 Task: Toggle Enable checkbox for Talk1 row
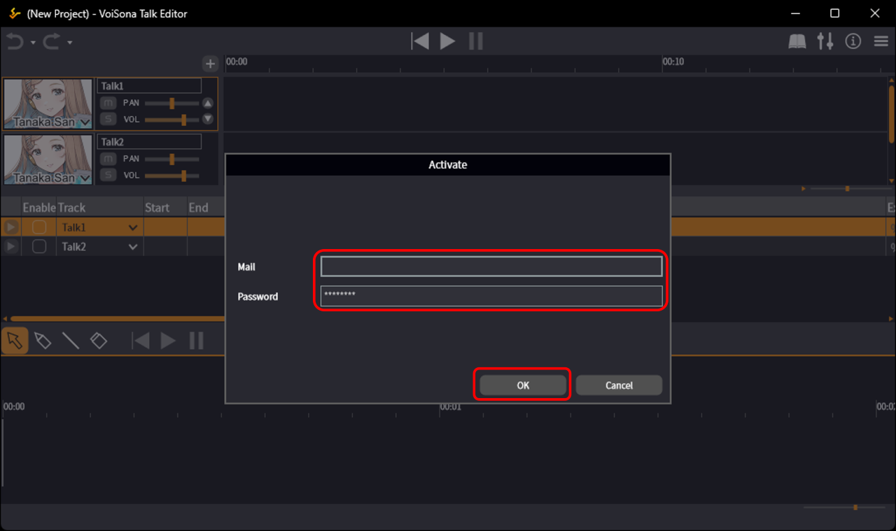tap(39, 227)
